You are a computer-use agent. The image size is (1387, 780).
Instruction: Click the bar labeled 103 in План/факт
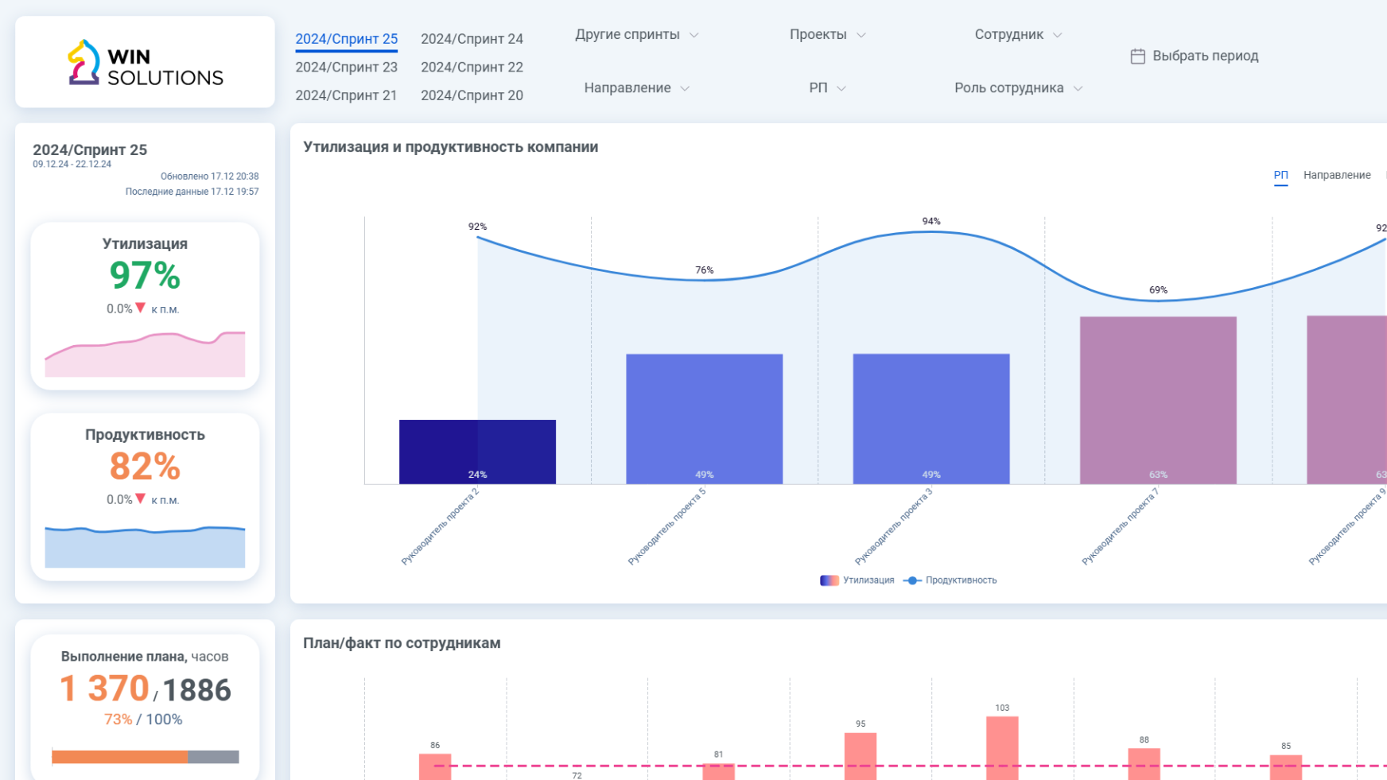[x=1002, y=747]
